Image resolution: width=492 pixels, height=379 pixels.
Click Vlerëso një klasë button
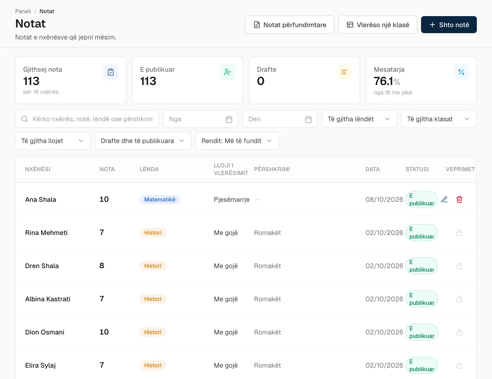click(x=378, y=25)
